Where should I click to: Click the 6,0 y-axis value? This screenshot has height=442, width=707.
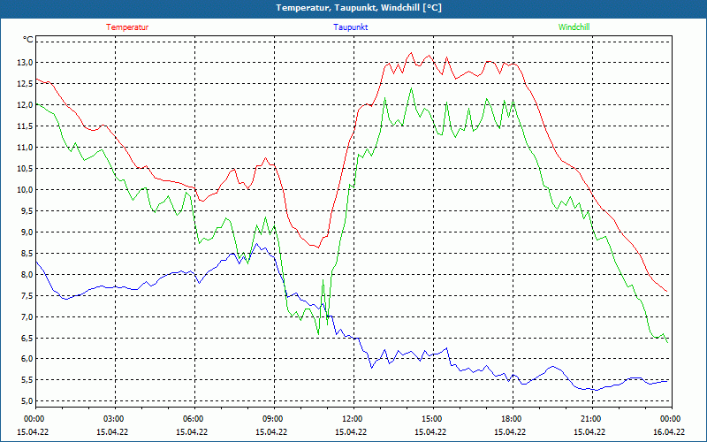(x=27, y=359)
